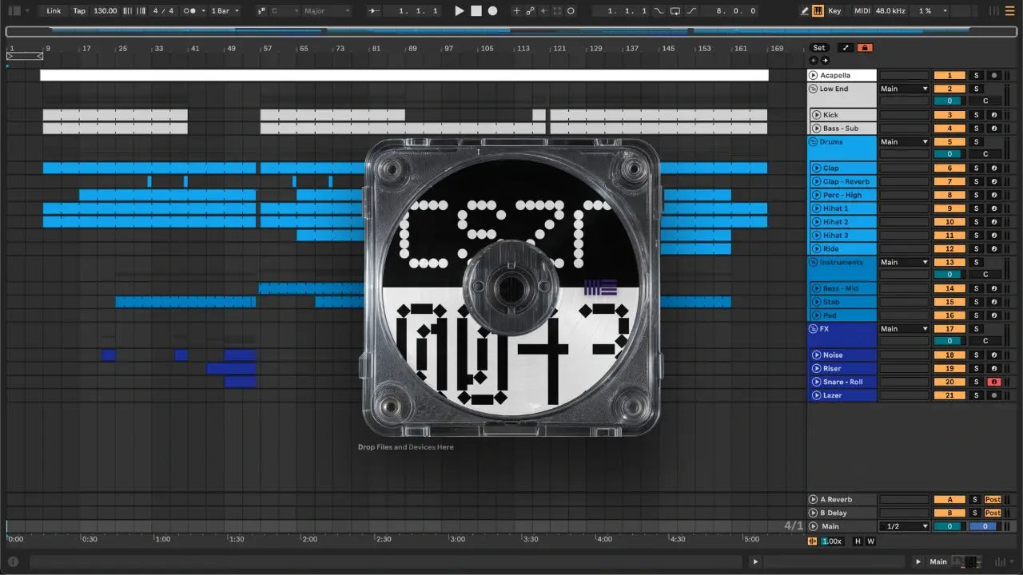Open the 1 Bar quantization dropdown
The image size is (1023, 575).
[x=225, y=10]
